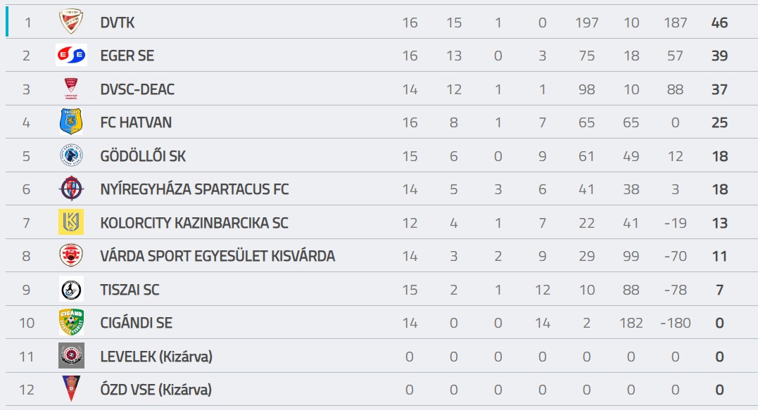Select the Ózd VSE pennant logo
758x410 pixels.
coord(71,389)
